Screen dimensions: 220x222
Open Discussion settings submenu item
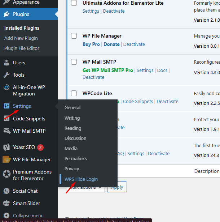point(75,138)
